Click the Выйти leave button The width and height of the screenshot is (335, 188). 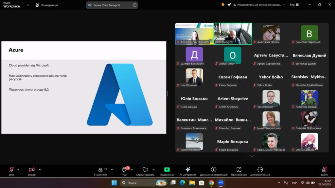click(x=324, y=171)
